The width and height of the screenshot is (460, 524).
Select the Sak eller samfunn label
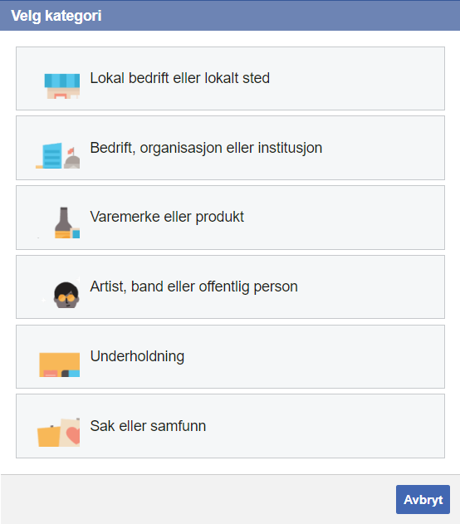pos(148,426)
